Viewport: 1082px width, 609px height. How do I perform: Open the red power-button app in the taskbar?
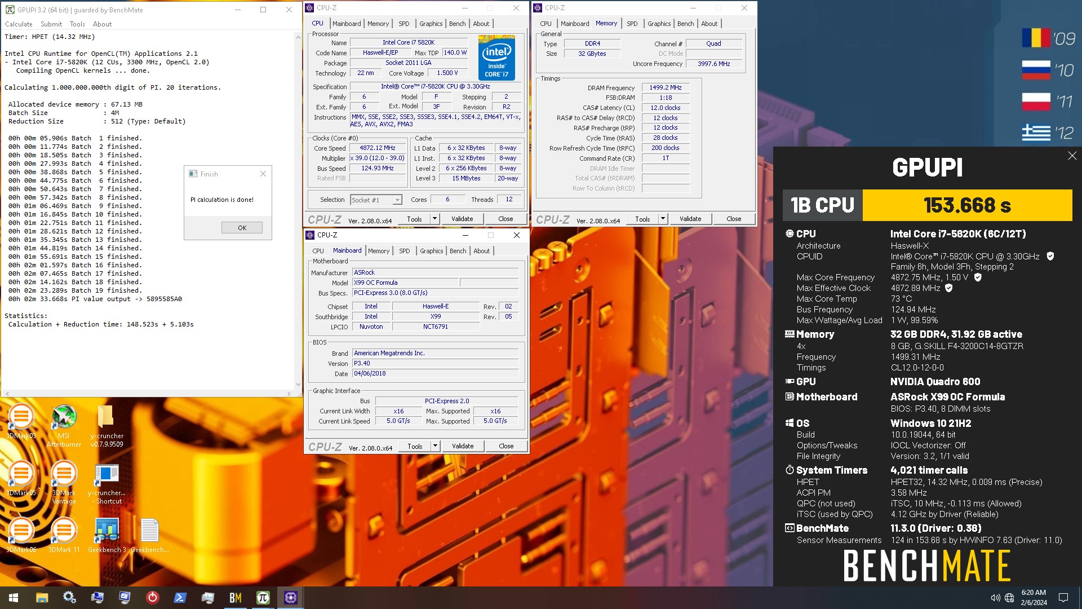(x=152, y=598)
